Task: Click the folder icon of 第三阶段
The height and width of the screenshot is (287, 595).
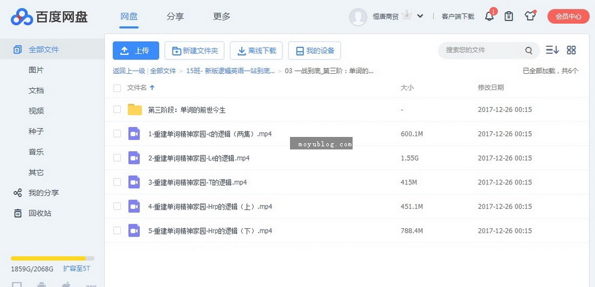Action: pyautogui.click(x=135, y=109)
